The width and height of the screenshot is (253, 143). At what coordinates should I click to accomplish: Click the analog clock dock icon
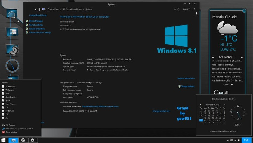click(12, 66)
